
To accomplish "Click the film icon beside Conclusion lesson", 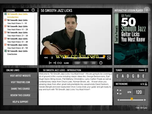I will pyautogui.click(x=6, y=51).
